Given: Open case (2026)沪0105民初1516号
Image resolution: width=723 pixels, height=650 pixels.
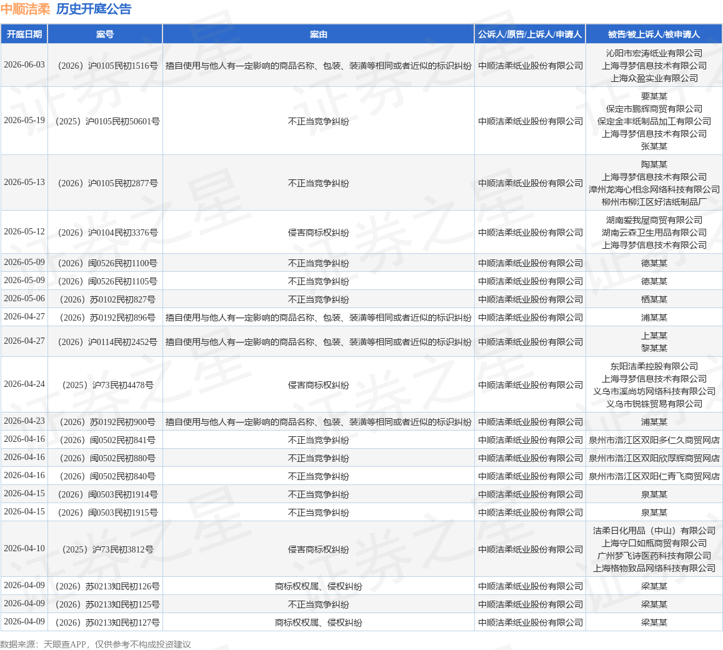Looking at the screenshot, I should point(107,66).
